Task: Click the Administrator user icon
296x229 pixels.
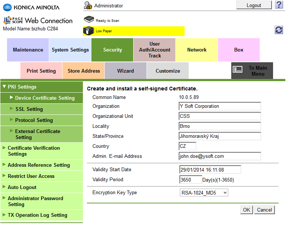Action: coord(88,5)
